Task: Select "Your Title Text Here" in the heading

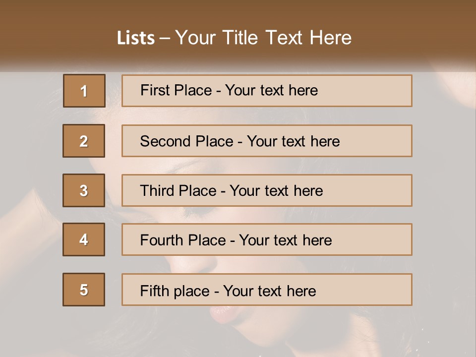Action: 263,38
